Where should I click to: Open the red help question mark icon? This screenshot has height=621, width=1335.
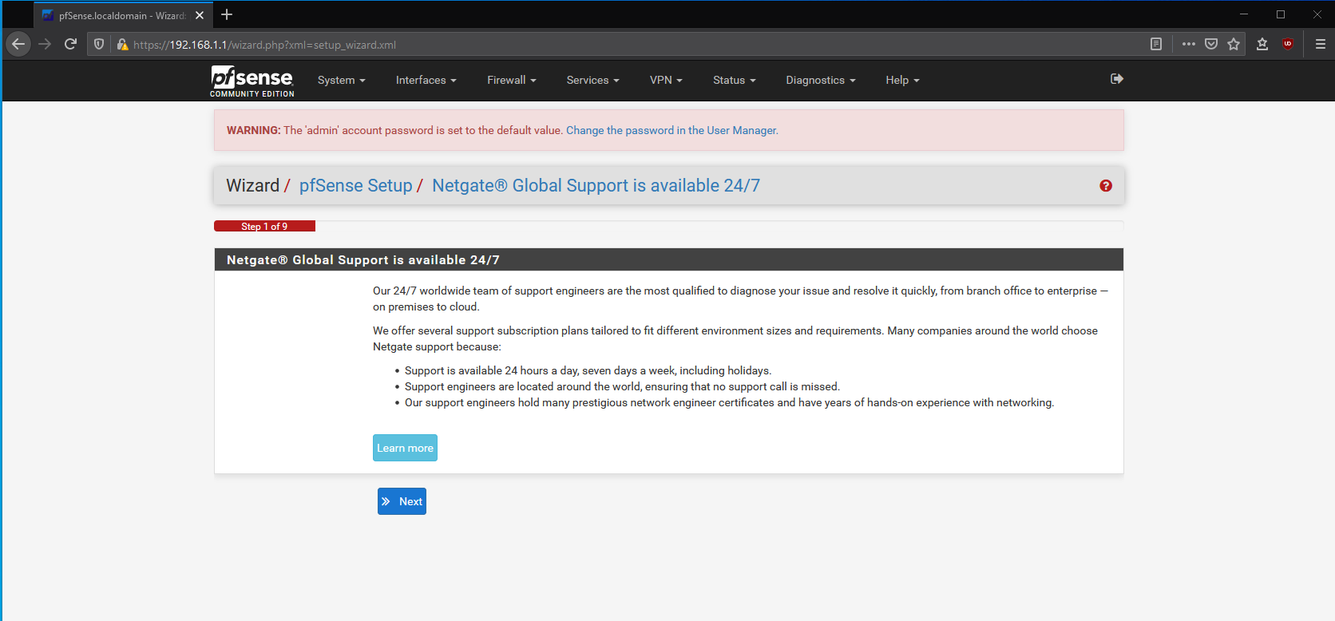click(x=1106, y=185)
